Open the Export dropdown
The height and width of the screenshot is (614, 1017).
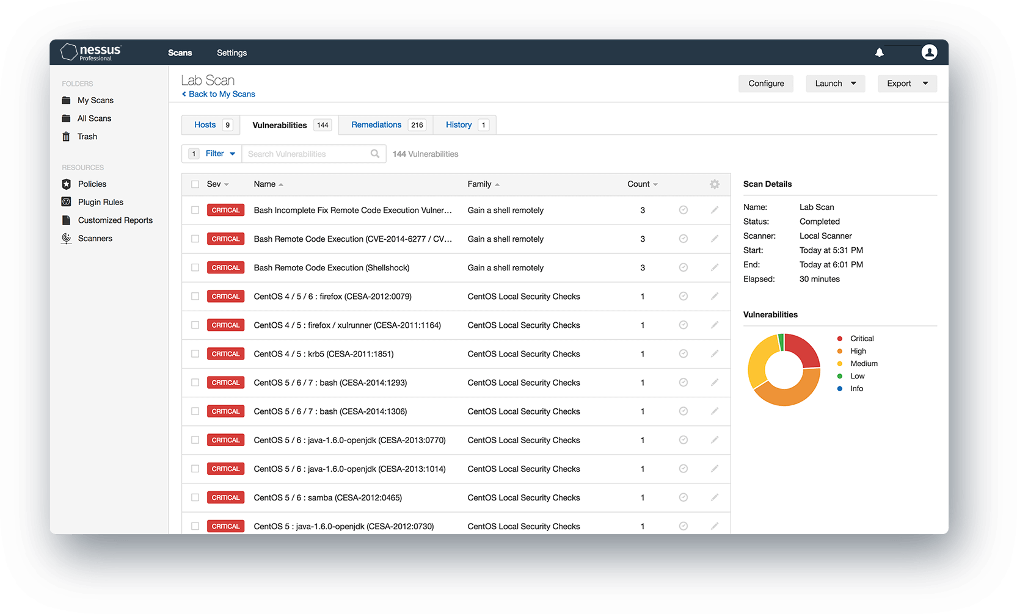tap(907, 84)
